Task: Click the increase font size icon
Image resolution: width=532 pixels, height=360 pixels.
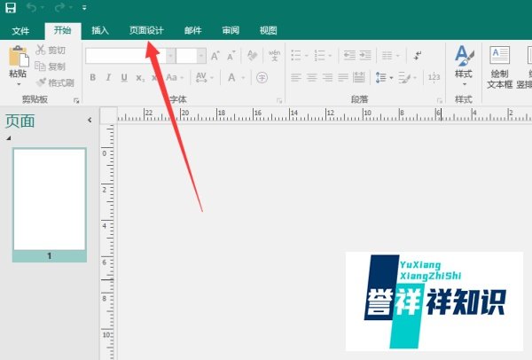Action: [215, 56]
